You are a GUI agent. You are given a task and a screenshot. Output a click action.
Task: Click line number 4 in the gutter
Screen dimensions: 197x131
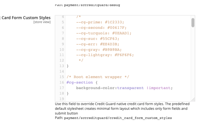[x=62, y=16]
